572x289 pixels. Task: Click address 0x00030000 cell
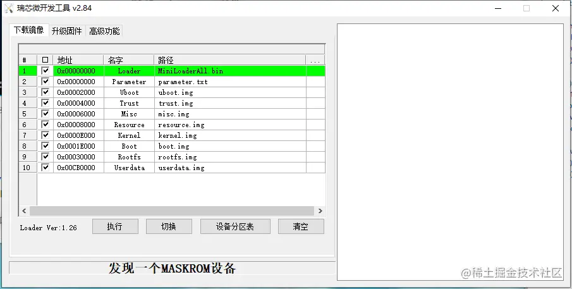[79, 157]
